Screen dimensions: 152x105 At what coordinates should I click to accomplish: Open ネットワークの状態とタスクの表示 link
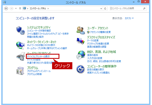coord(41,45)
